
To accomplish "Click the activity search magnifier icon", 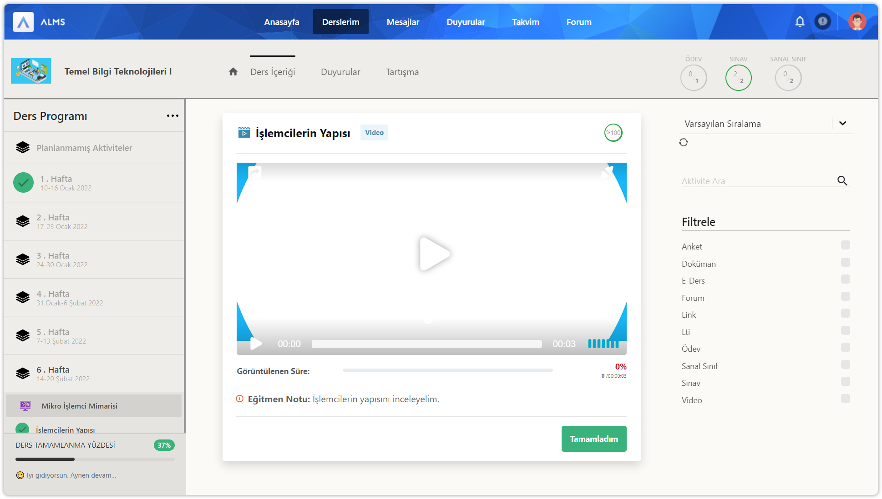I will click(842, 181).
